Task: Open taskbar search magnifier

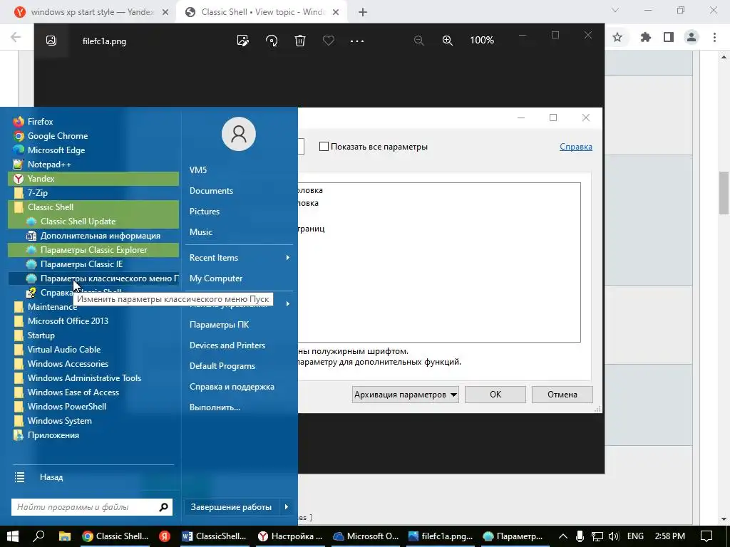Action: point(39,536)
